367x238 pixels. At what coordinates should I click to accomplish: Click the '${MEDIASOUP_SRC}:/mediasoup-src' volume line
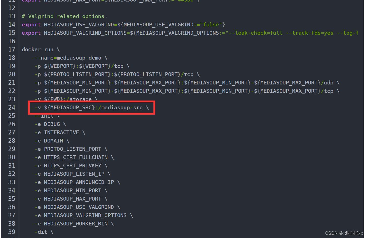(x=92, y=108)
